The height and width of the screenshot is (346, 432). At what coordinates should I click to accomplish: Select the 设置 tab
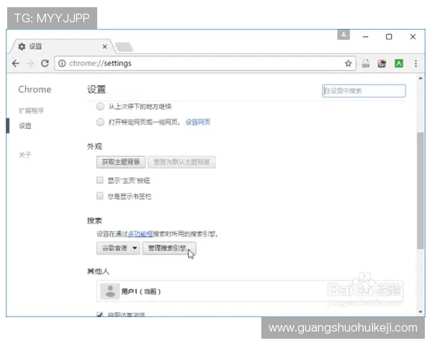coord(62,46)
